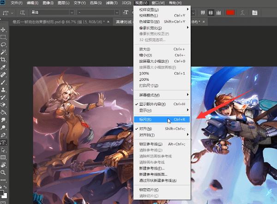The image size is (277, 204).
Task: Choose right align text option
Action: (x=218, y=13)
